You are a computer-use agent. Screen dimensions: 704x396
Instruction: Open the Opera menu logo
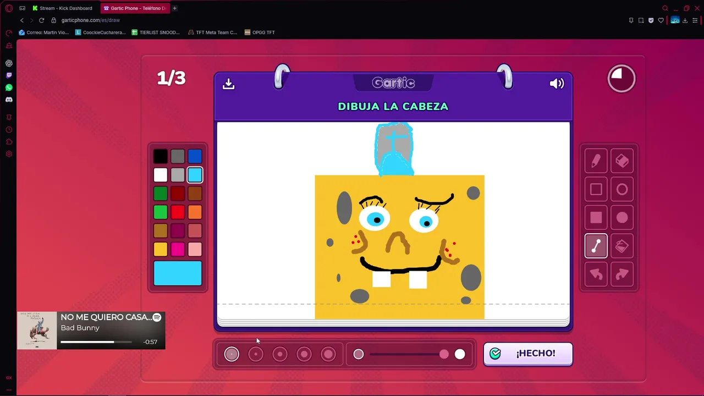[9, 8]
